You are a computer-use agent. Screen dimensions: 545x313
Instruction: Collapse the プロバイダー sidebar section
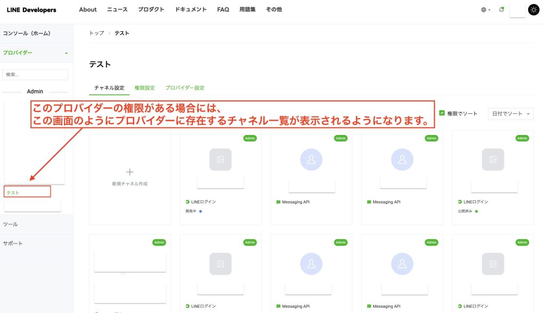(66, 53)
